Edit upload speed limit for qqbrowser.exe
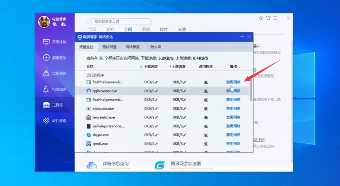Screen dimensions: 340x186 [x=185, y=91]
